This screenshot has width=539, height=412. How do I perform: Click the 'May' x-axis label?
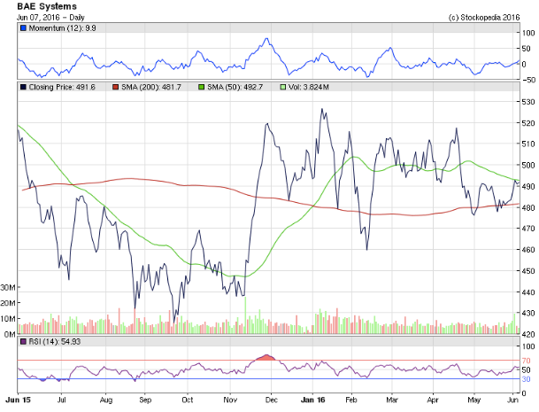pos(474,400)
